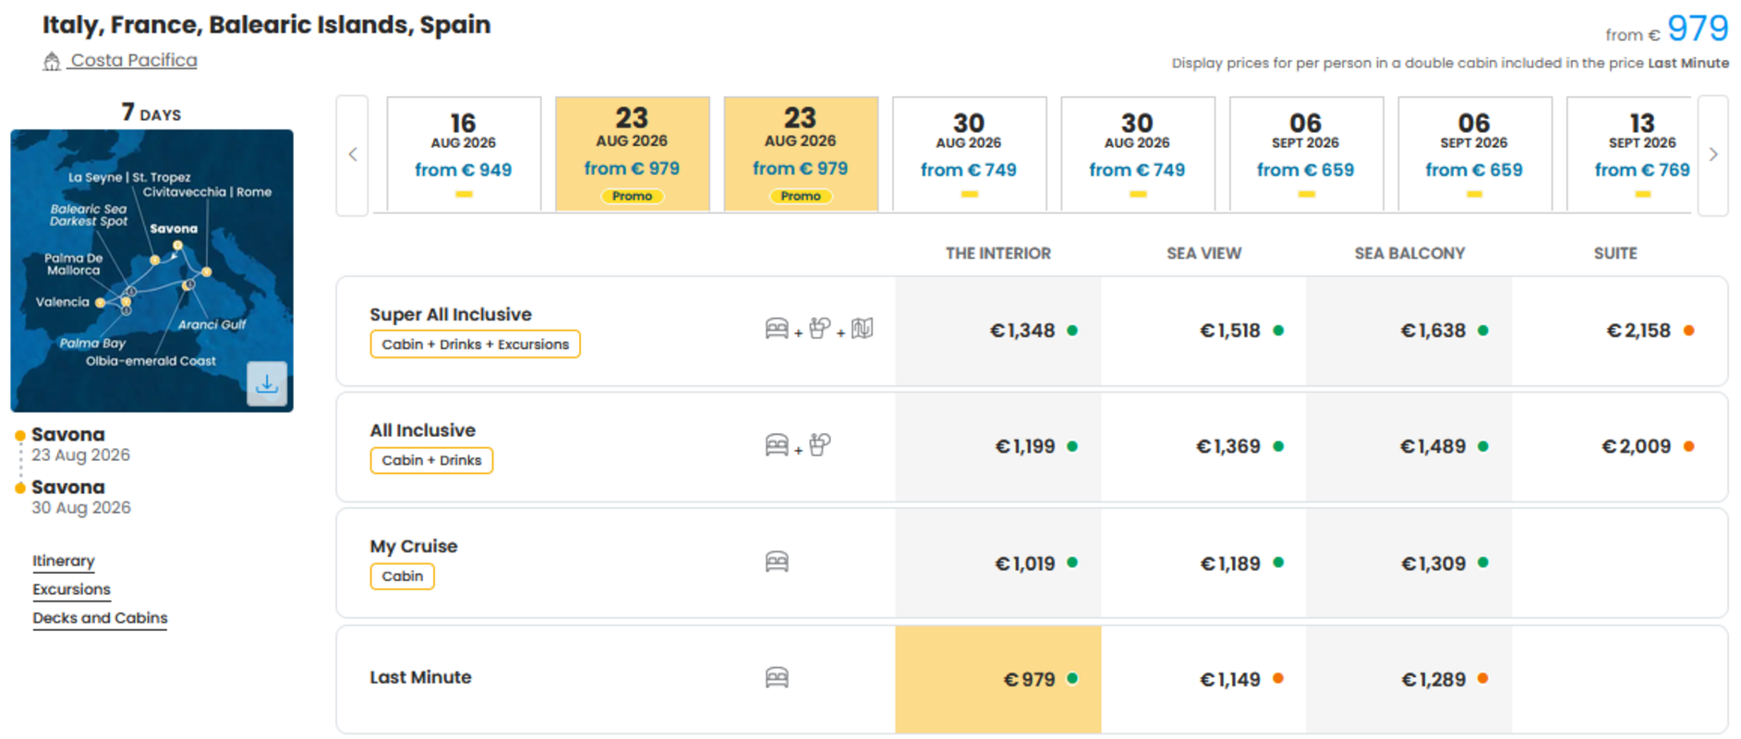This screenshot has width=1741, height=739.
Task: Select All Inclusive sea view price €1,369
Action: point(1203,447)
